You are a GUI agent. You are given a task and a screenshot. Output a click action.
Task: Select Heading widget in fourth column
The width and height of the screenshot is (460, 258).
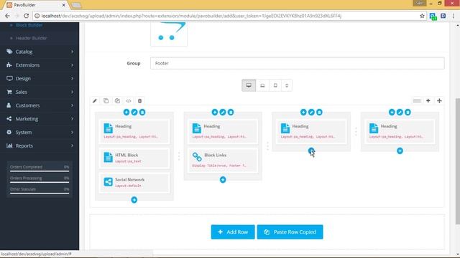(400, 131)
